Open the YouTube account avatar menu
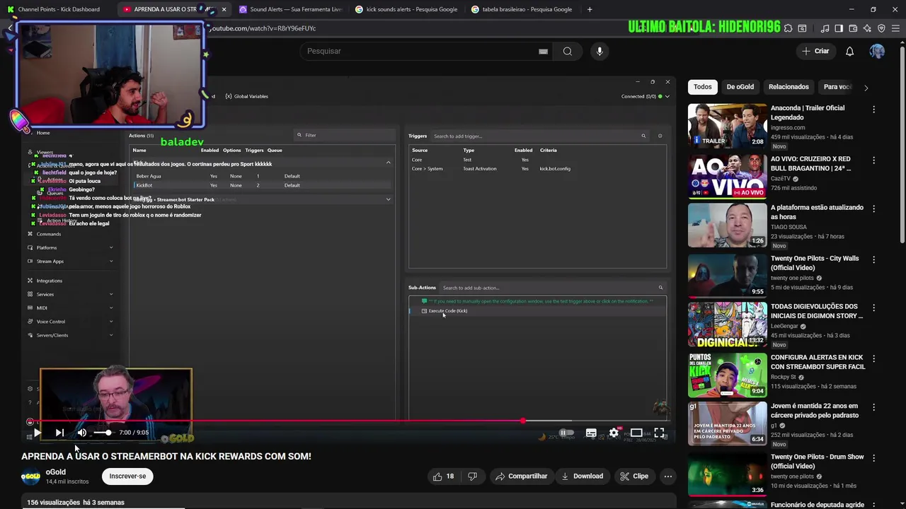 [x=877, y=51]
